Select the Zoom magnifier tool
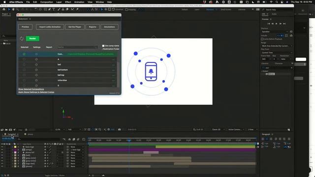 pyautogui.click(x=18, y=9)
